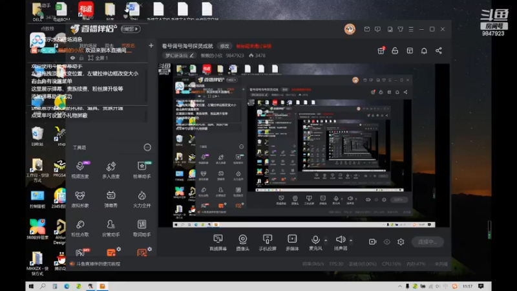
Task: Open Windows taskbar search
Action: point(43,286)
